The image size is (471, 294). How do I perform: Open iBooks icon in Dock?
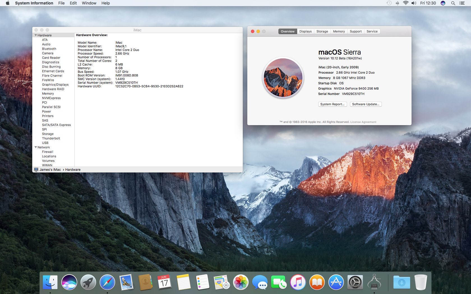[x=317, y=282]
